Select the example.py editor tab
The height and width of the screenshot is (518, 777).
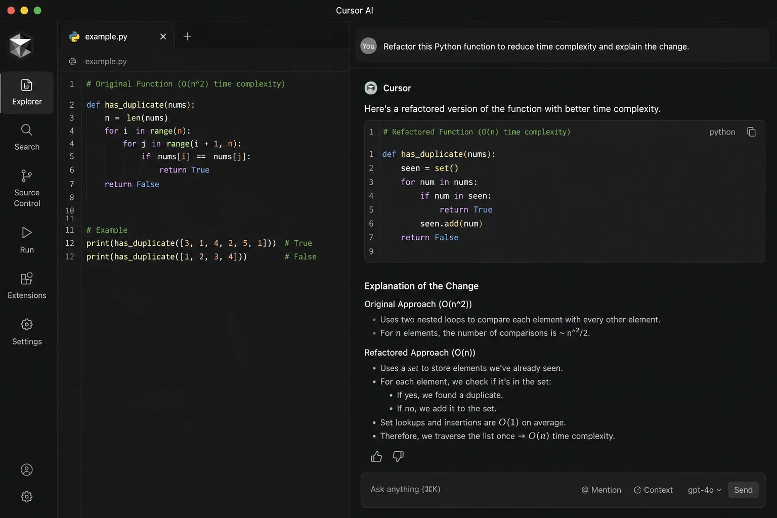click(118, 36)
